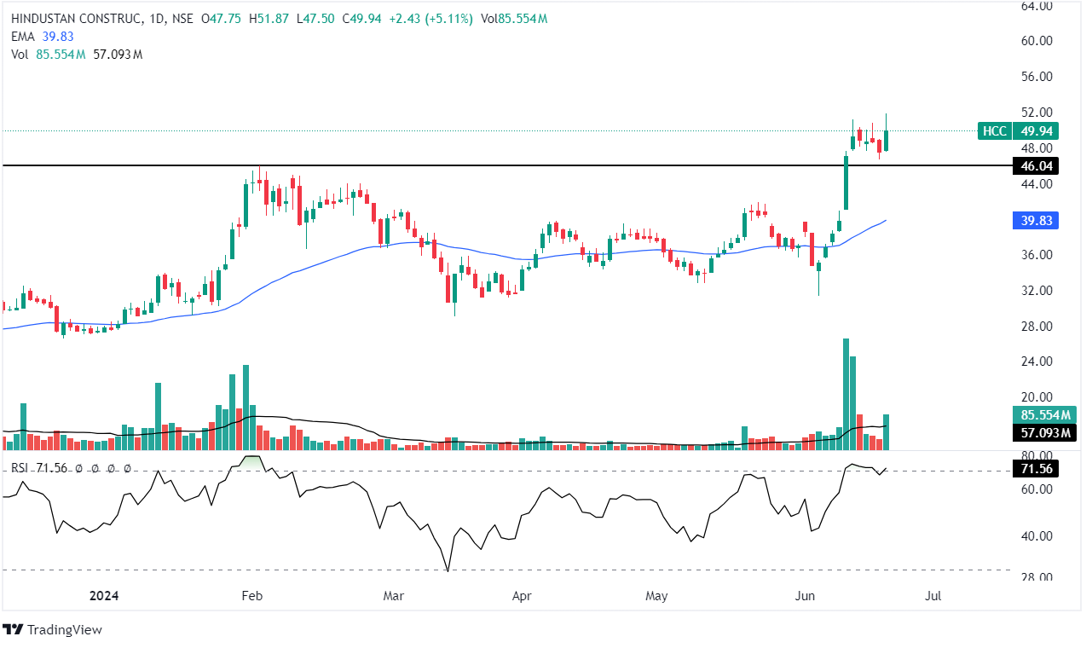
Task: Click the Jun label on the time axis
Action: click(x=806, y=596)
